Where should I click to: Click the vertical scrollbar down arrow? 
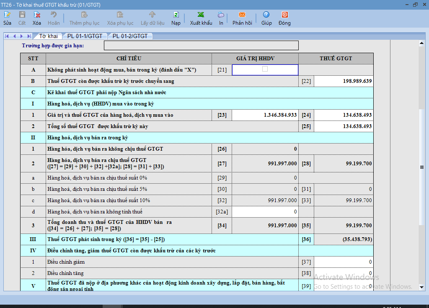(421, 287)
